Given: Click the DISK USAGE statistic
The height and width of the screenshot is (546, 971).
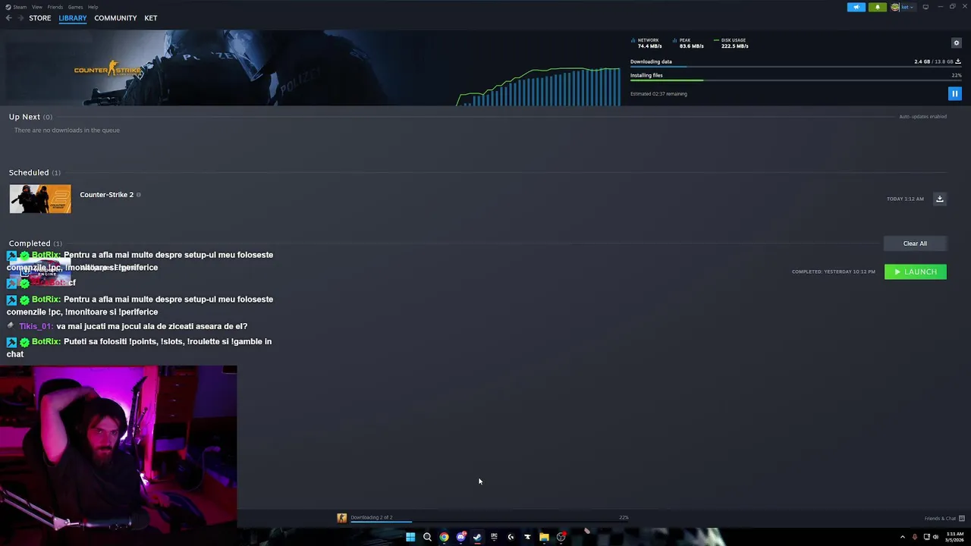Looking at the screenshot, I should pos(731,43).
